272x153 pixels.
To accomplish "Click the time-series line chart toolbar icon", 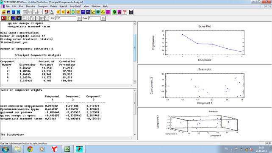I will tap(93, 12).
